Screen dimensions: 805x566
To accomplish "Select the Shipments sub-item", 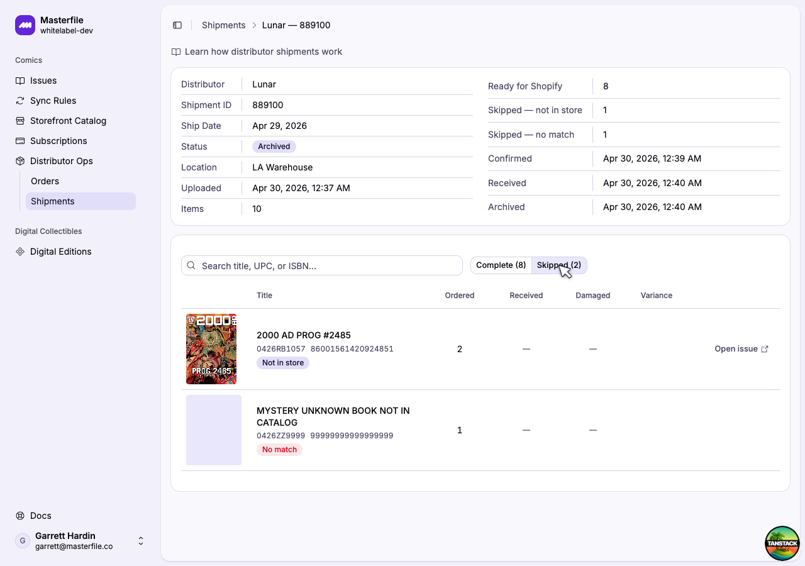I will coord(80,201).
